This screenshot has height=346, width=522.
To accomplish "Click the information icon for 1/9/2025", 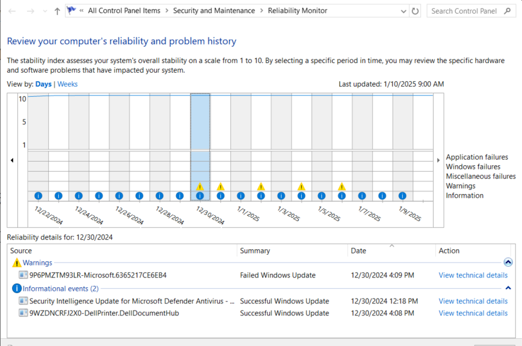I will coord(402,196).
